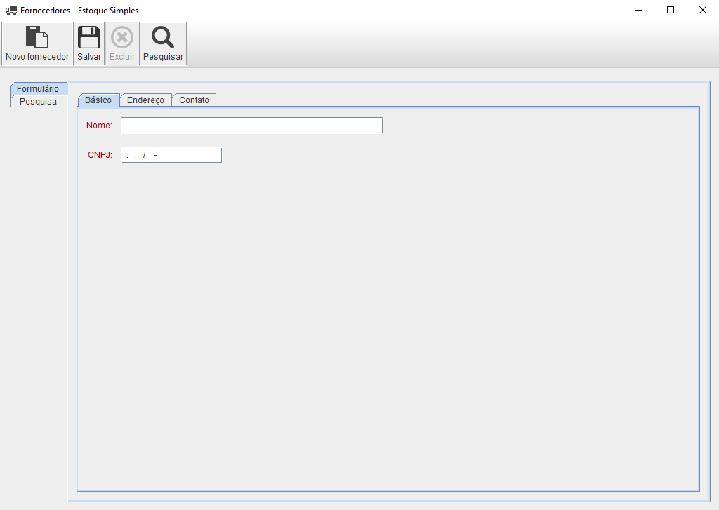719x510 pixels.
Task: Click the greyed-out Excluir delete icon
Action: [122, 37]
